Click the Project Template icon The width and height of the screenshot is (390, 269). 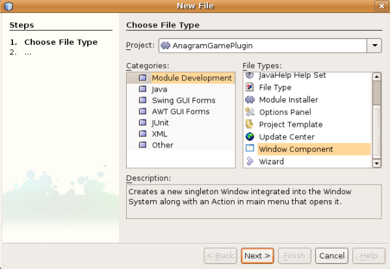(250, 125)
